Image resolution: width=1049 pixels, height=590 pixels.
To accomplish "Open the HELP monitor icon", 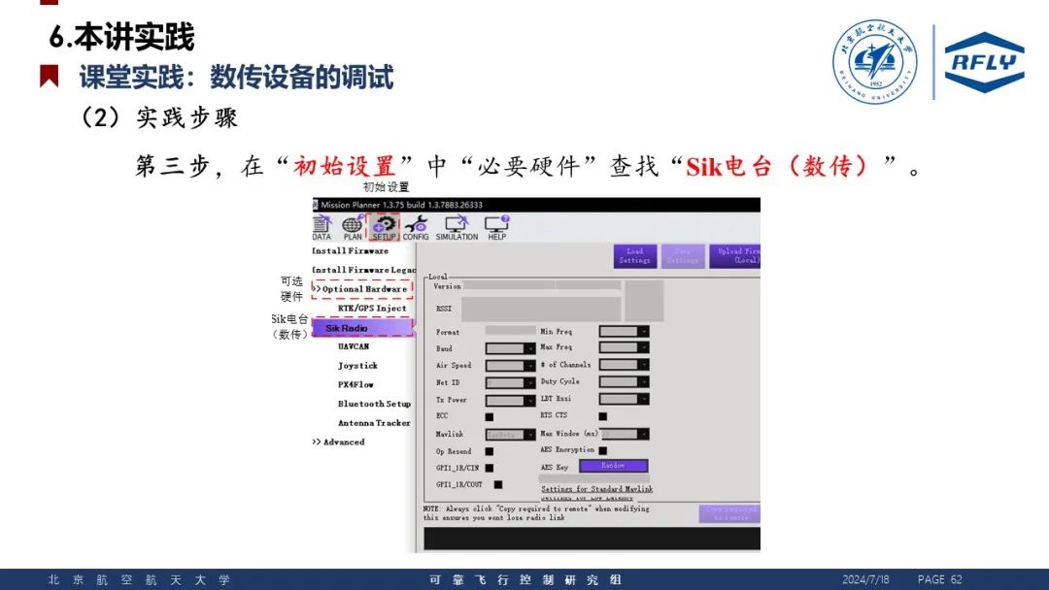I will [x=497, y=226].
